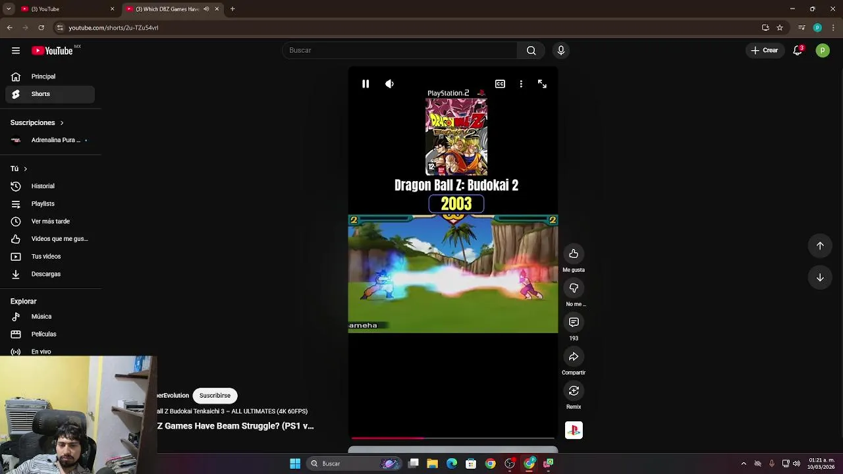Image resolution: width=843 pixels, height=474 pixels.
Task: Go back in the browser
Action: [9, 28]
